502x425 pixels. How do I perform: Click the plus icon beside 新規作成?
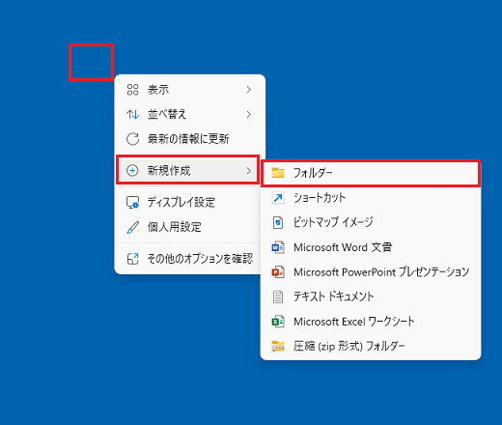tap(132, 170)
